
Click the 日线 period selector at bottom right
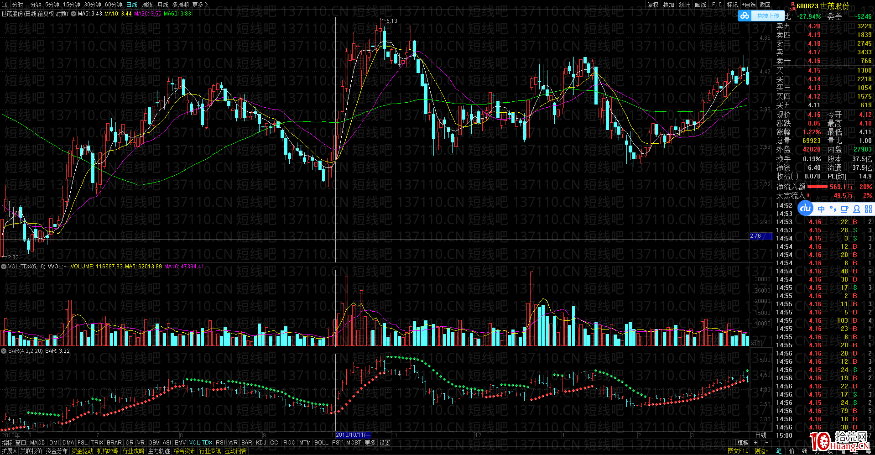point(761,435)
